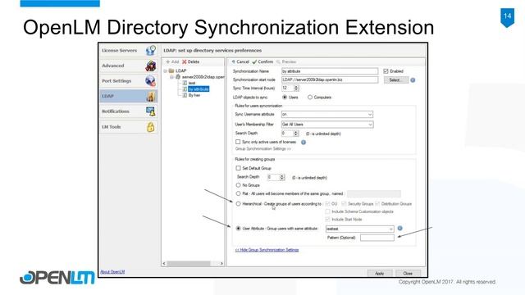The image size is (525, 295).
Task: Select the 'By hier' sync definition
Action: tap(191, 95)
